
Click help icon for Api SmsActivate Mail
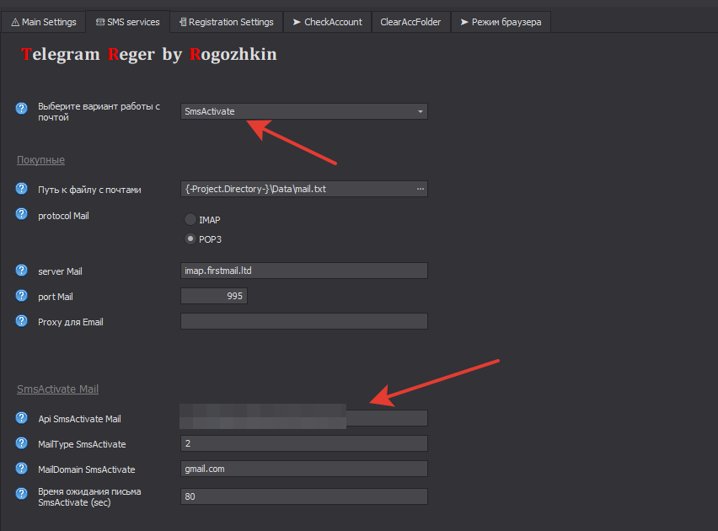(x=22, y=417)
